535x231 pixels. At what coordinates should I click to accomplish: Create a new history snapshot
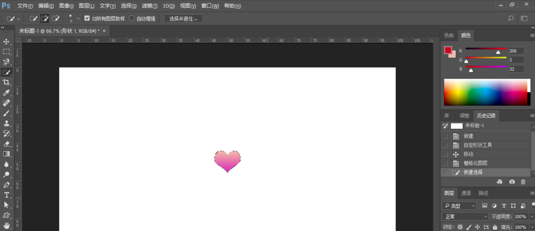[x=512, y=182]
